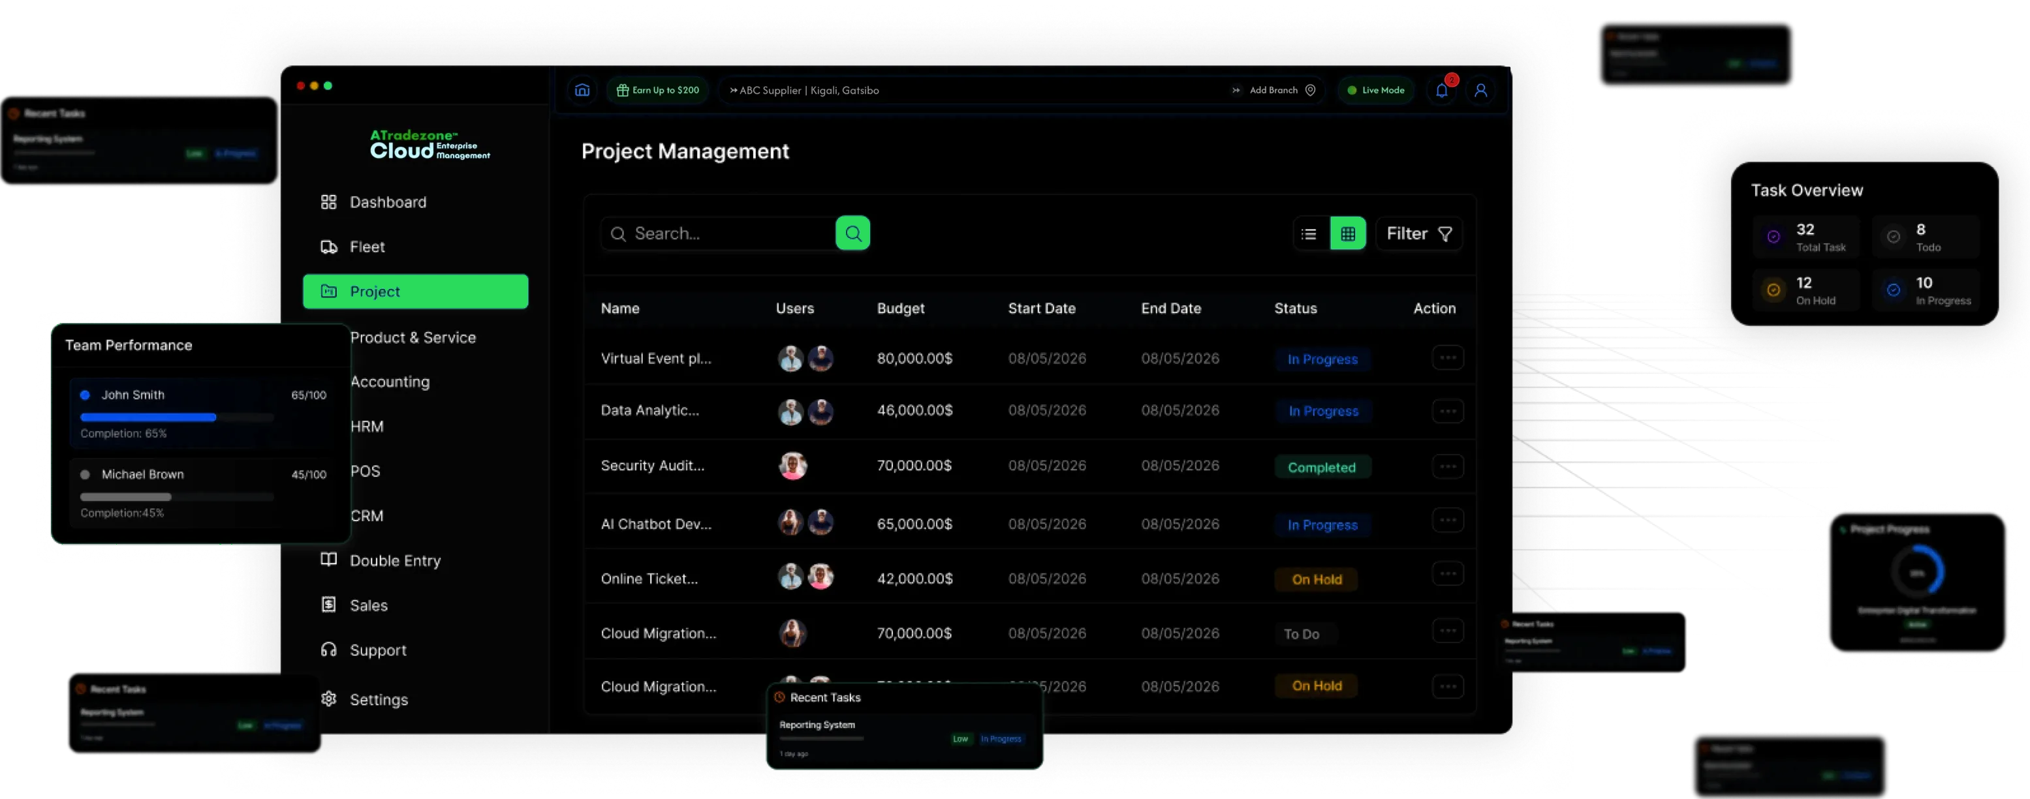Viewport: 2030px width, 799px height.
Task: Click In Progress status of Virtual Event
Action: tap(1322, 360)
